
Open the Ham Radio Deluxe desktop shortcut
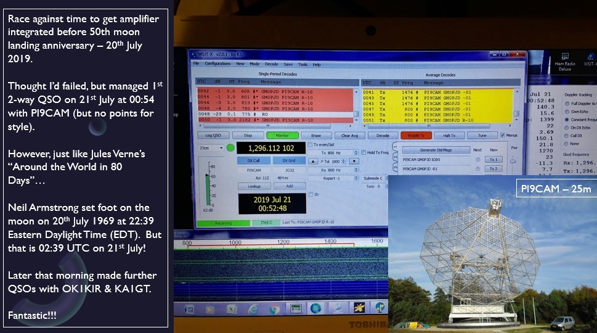pyautogui.click(x=564, y=61)
